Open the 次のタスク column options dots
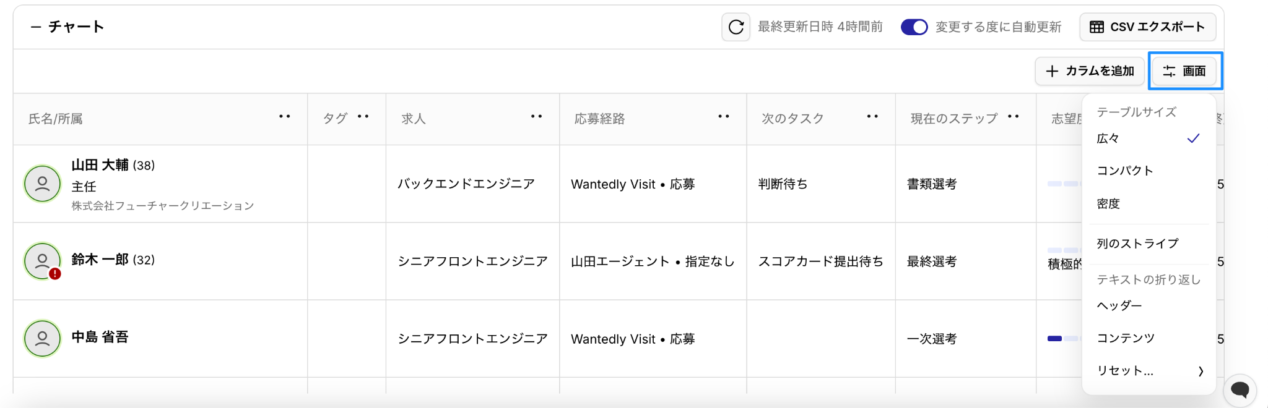The image size is (1268, 408). [x=872, y=117]
